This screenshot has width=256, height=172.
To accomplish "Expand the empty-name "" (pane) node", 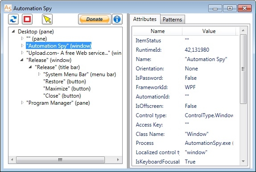I will [22, 38].
